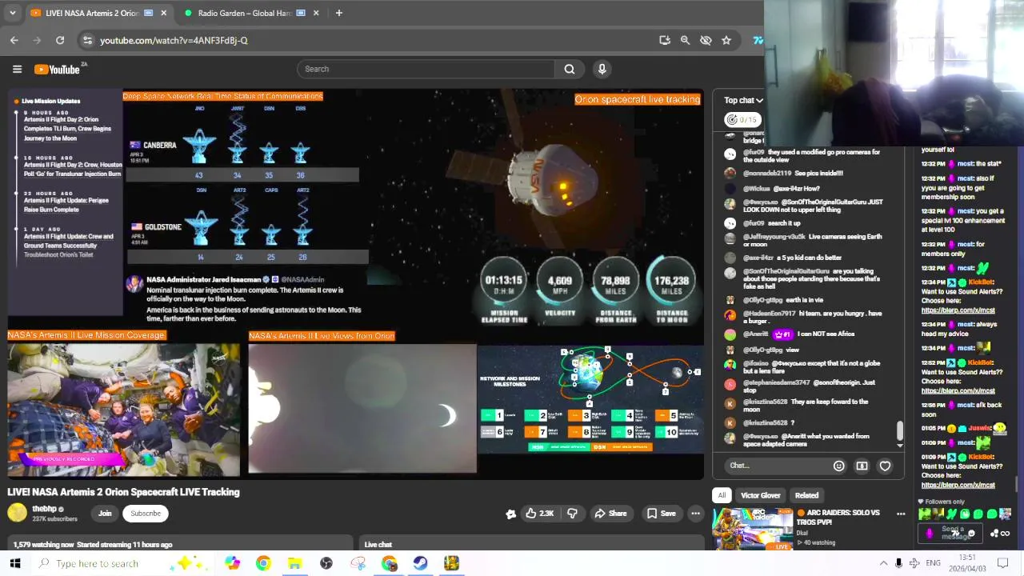Subscribe to thebhp channel
Image resolution: width=1024 pixels, height=576 pixels.
point(146,514)
